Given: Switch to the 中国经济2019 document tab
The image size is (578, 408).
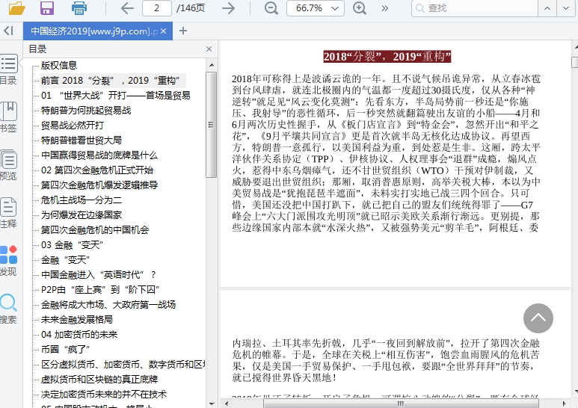Looking at the screenshot, I should pos(94,31).
